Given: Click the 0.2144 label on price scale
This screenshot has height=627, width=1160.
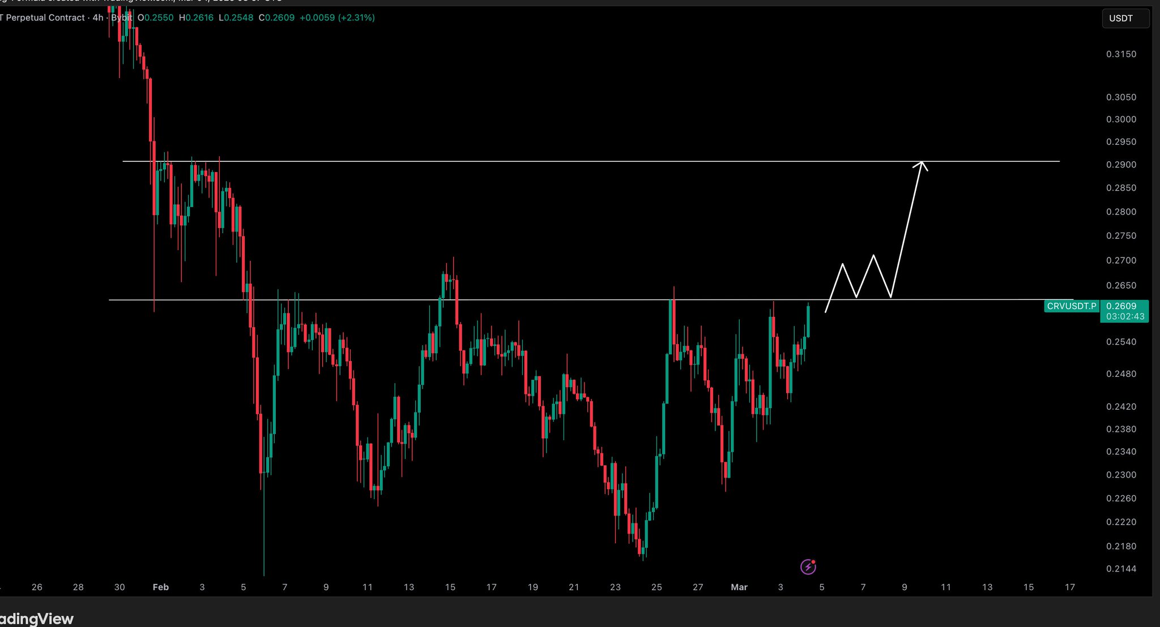Looking at the screenshot, I should pyautogui.click(x=1121, y=569).
